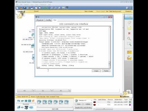Image resolution: width=148 pixels, height=111 pixels.
Task: Switch to the Physical tab in router dialog
Action: coord(40,20)
